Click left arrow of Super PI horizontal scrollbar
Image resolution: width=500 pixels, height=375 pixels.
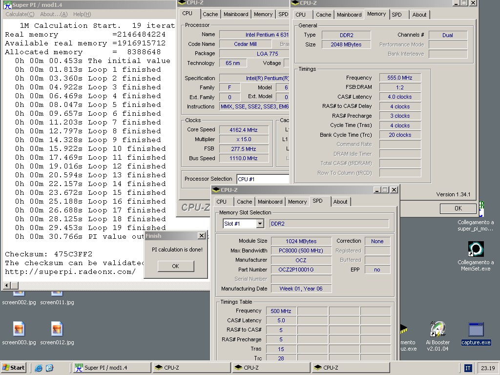7,285
